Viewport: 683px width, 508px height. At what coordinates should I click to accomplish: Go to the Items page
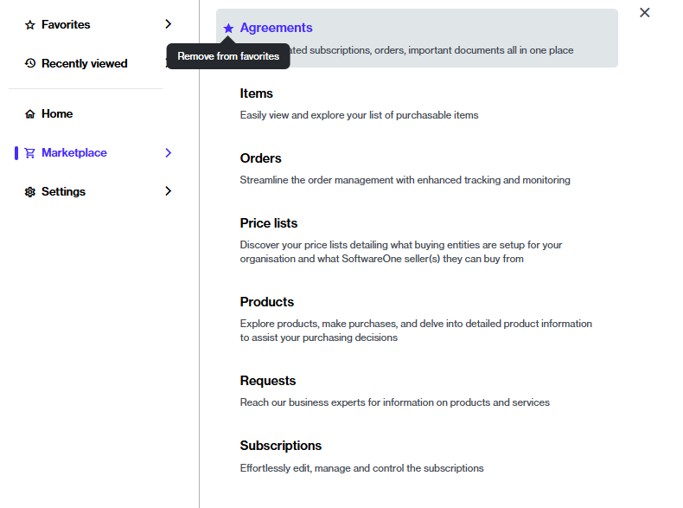tap(257, 93)
